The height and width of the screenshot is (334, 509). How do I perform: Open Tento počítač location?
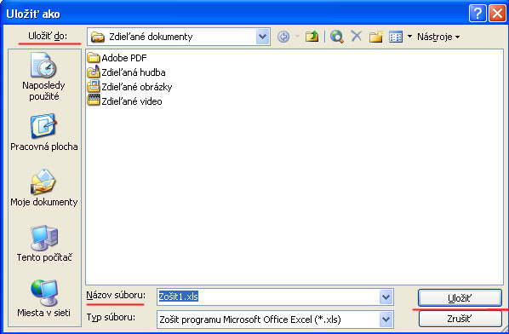click(44, 244)
